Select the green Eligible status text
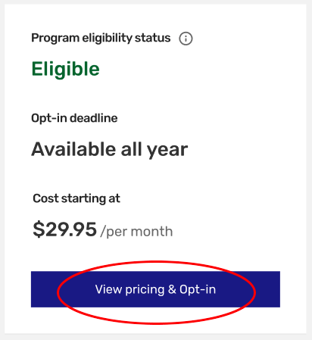This screenshot has height=340, width=312. (x=66, y=69)
